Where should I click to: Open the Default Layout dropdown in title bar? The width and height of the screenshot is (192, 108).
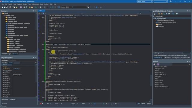coord(145,1)
